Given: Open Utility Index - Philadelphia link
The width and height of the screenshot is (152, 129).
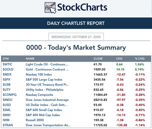Looking at the screenshot, I should [x=45, y=90].
